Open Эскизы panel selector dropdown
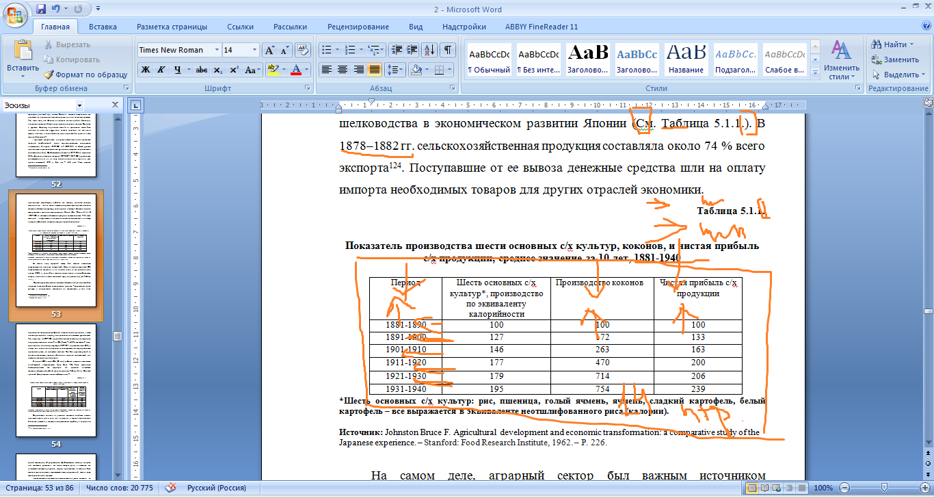Image resolution: width=934 pixels, height=498 pixels. [79, 105]
